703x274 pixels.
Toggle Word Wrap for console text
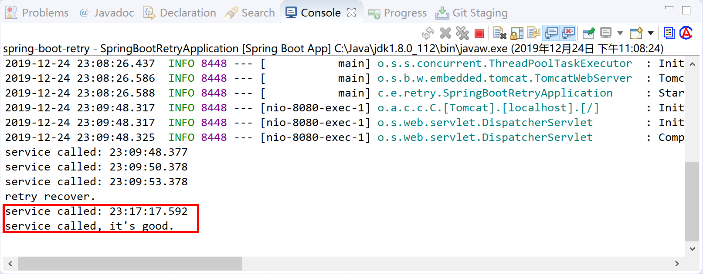click(533, 33)
